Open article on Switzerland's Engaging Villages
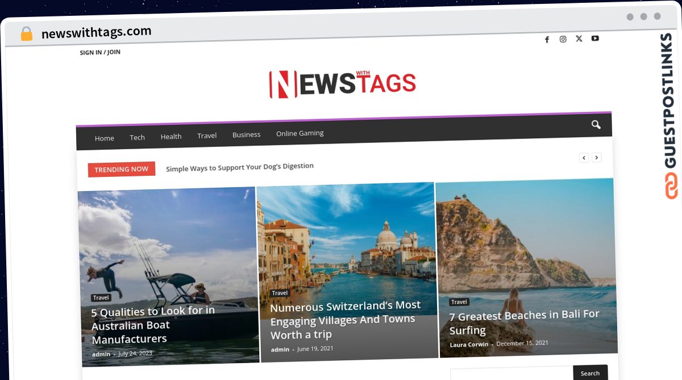The width and height of the screenshot is (682, 380). coord(345,320)
